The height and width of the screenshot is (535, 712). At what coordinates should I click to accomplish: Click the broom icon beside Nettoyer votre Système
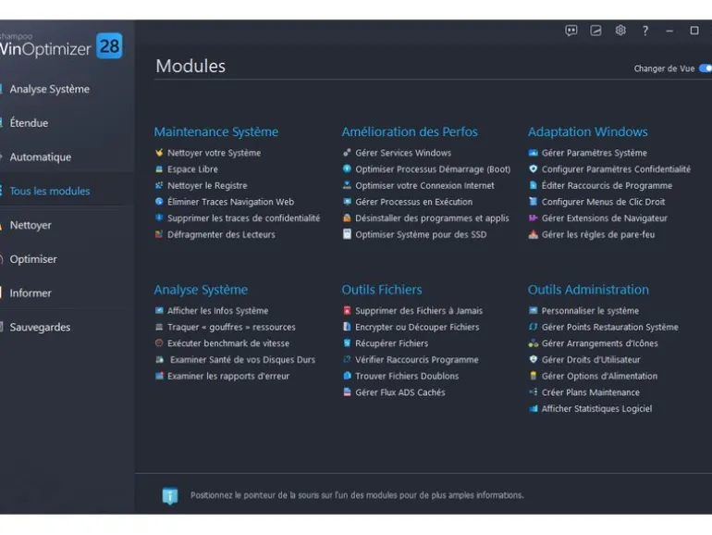coord(159,153)
